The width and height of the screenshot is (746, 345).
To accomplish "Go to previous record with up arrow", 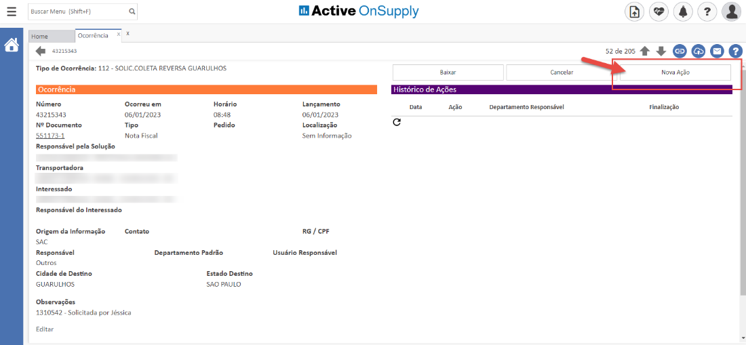I will coord(645,51).
